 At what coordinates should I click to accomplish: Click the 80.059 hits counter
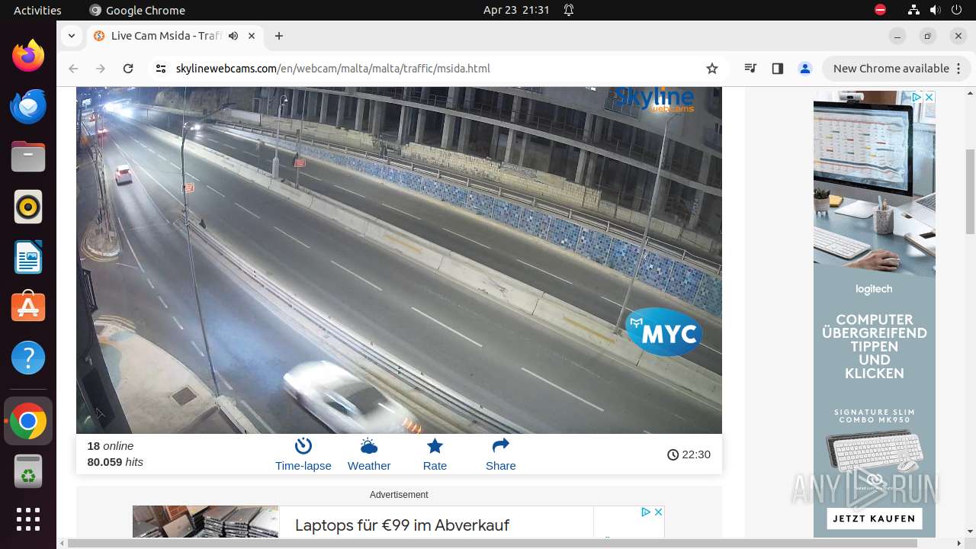point(115,462)
